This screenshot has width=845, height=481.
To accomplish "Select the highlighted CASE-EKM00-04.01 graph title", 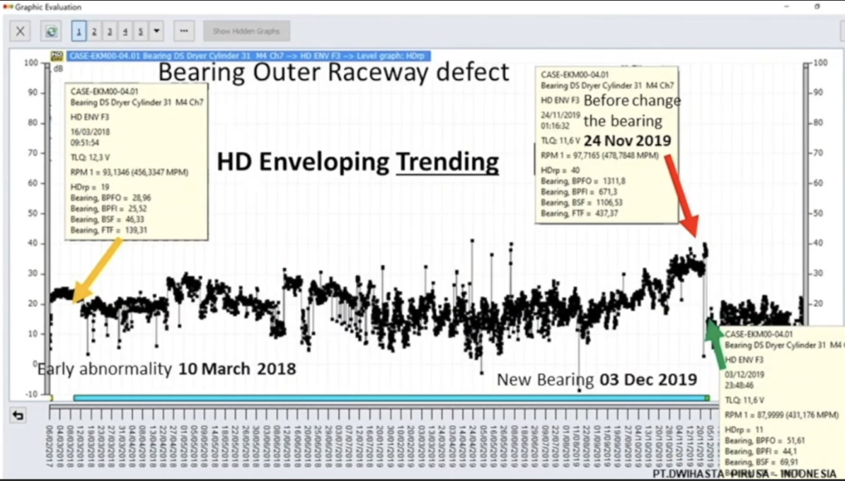I will [x=248, y=56].
